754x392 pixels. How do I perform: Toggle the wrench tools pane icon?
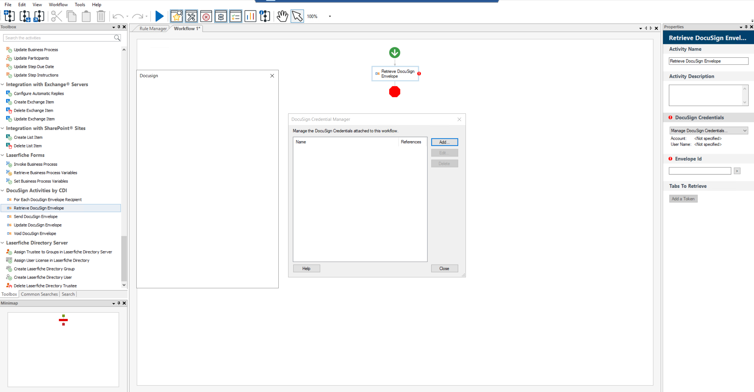click(191, 16)
